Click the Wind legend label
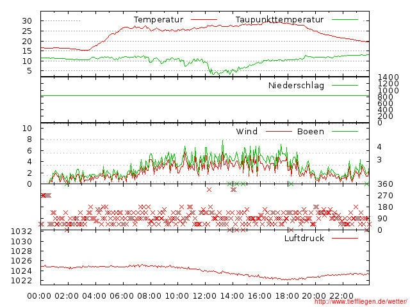This screenshot has height=307, width=410. 247,131
